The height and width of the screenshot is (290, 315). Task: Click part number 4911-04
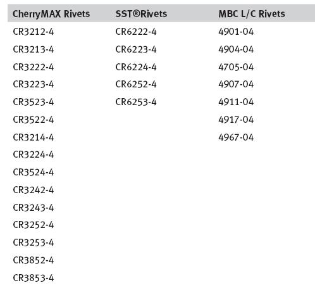click(236, 102)
